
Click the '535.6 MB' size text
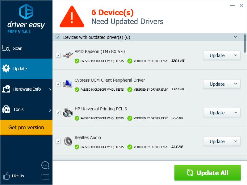(178, 60)
